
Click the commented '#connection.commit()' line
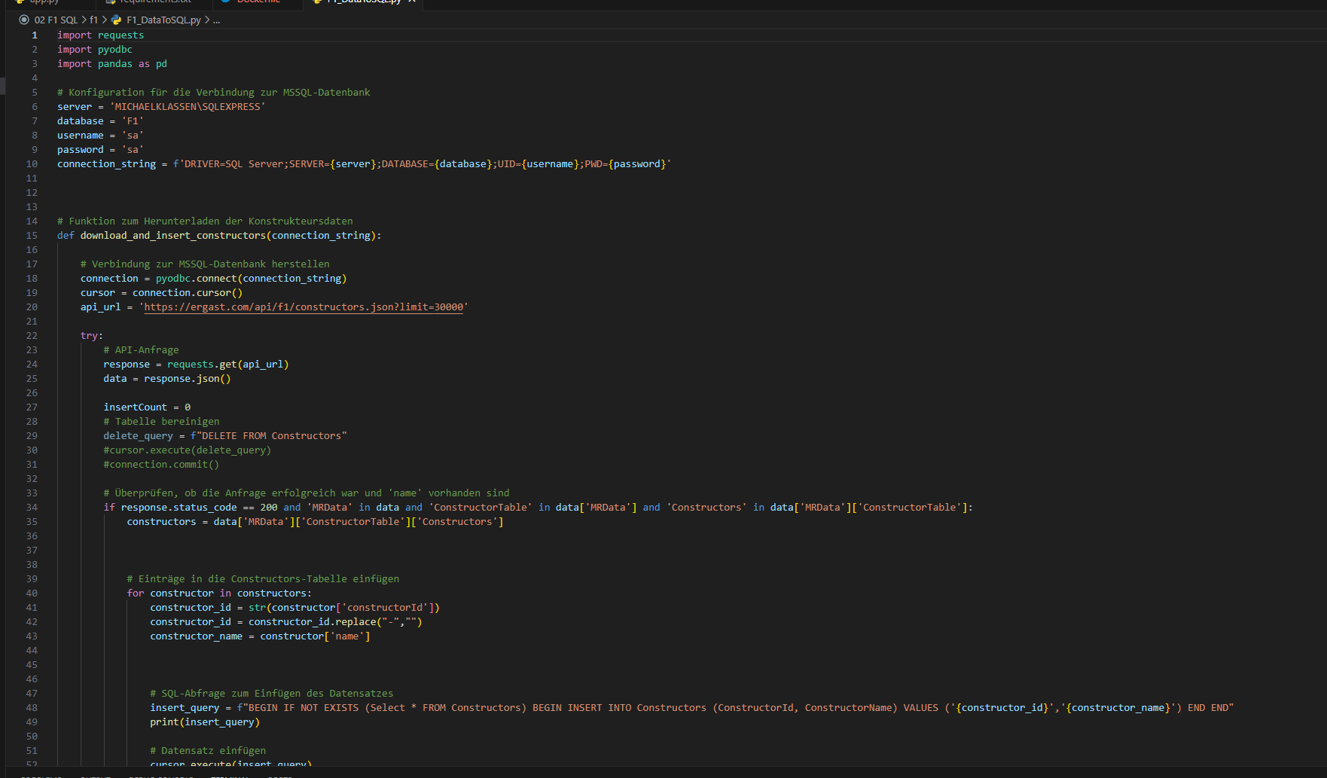click(x=161, y=465)
